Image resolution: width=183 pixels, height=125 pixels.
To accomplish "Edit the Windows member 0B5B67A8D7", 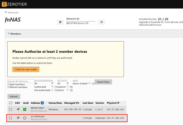I will (x=18, y=109).
